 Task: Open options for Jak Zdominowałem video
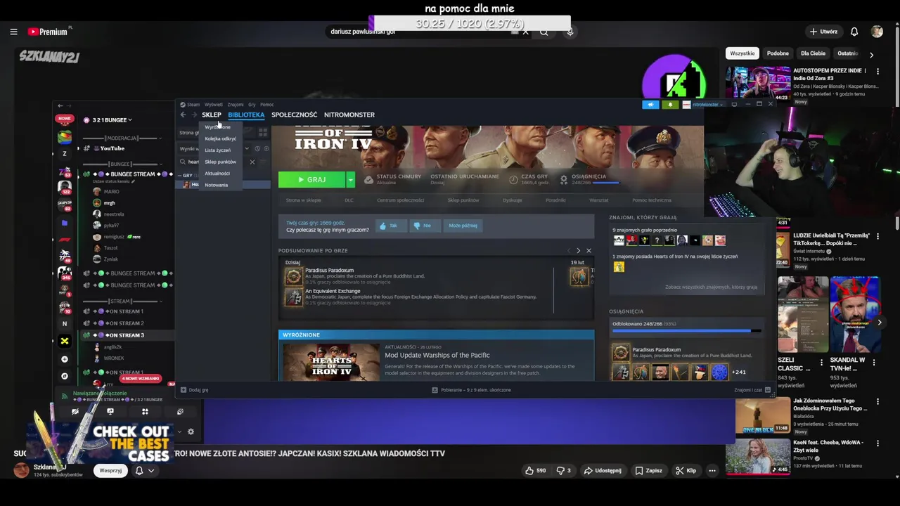point(877,402)
